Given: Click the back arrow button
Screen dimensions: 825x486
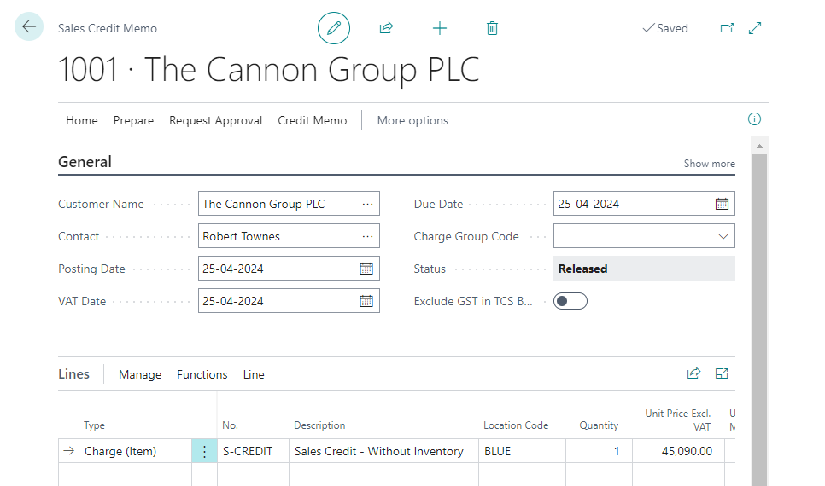Looking at the screenshot, I should pyautogui.click(x=29, y=27).
